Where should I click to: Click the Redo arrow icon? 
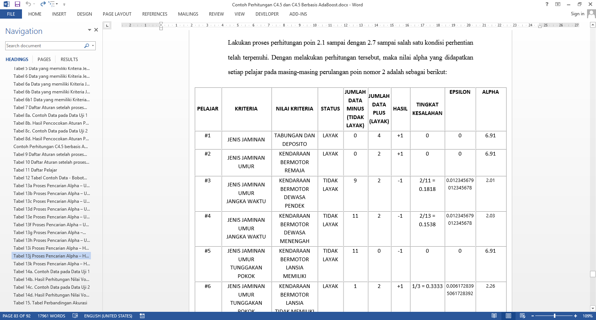tap(43, 4)
